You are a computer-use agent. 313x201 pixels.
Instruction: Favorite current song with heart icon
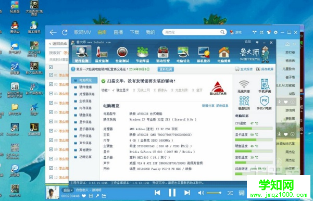coord(84,196)
